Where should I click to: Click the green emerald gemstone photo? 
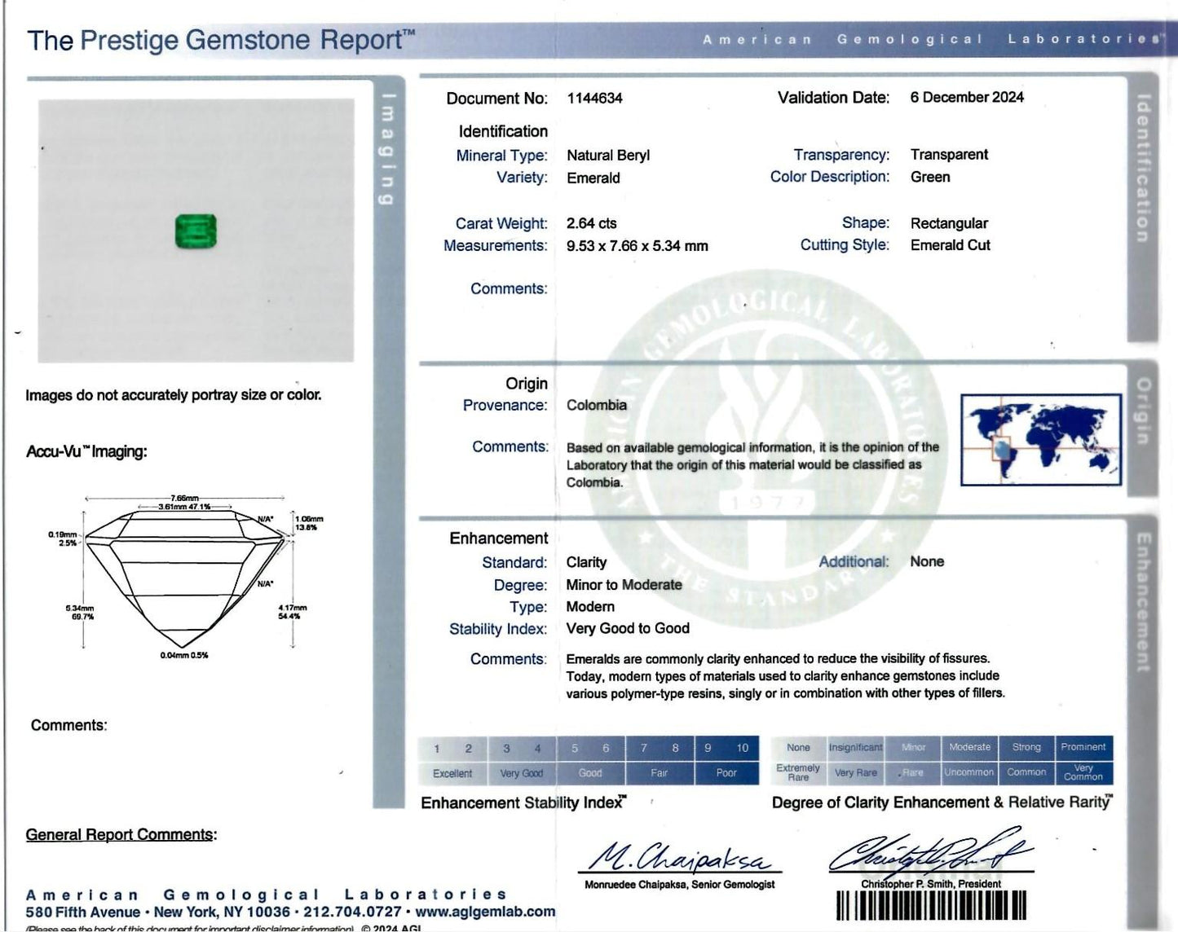coord(196,231)
